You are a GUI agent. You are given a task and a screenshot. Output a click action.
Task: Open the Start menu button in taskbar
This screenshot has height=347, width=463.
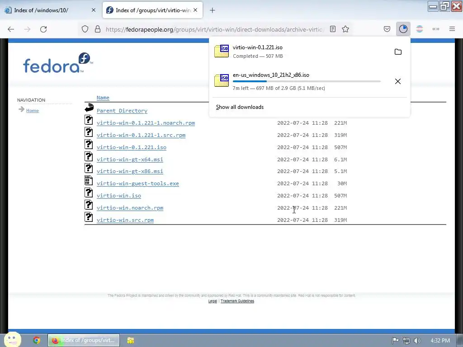coord(12,340)
